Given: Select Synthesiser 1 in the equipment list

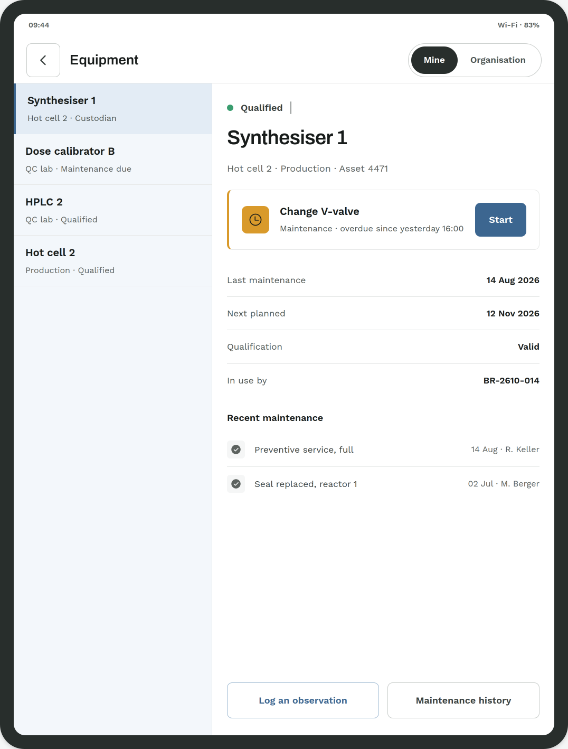Looking at the screenshot, I should tap(113, 109).
